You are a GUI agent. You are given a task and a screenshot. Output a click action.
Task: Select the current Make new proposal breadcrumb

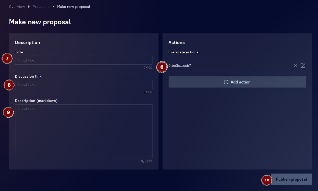coord(73,7)
